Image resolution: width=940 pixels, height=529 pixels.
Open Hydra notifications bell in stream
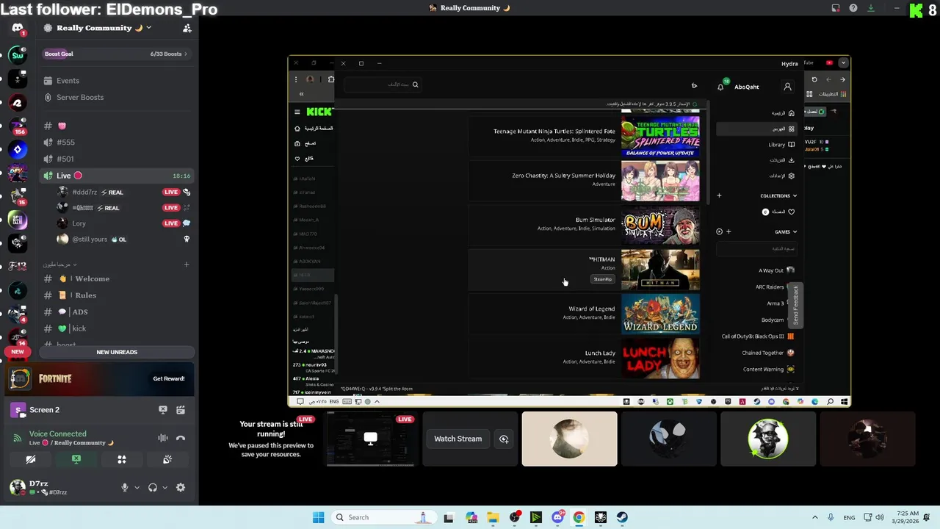(720, 87)
